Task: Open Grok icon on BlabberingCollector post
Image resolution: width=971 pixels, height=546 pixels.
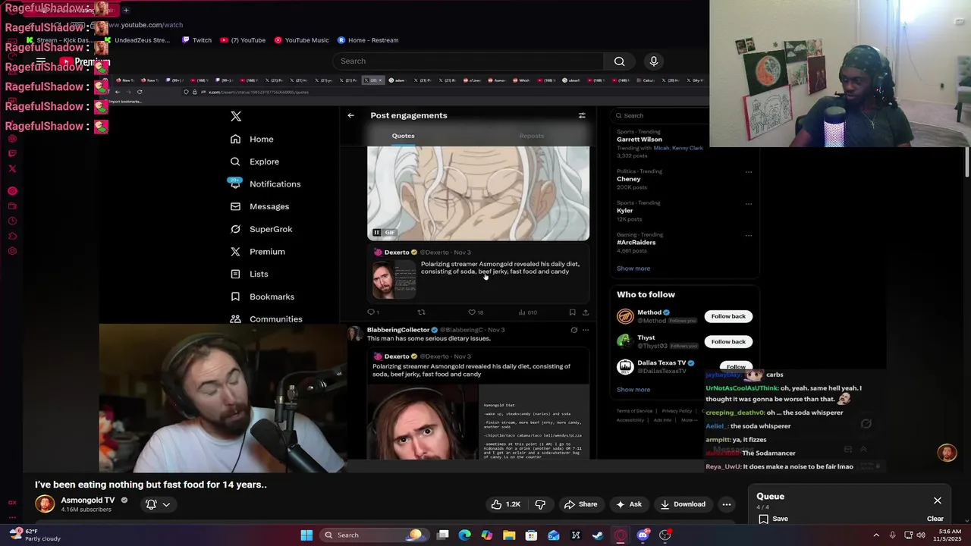Action: point(573,330)
